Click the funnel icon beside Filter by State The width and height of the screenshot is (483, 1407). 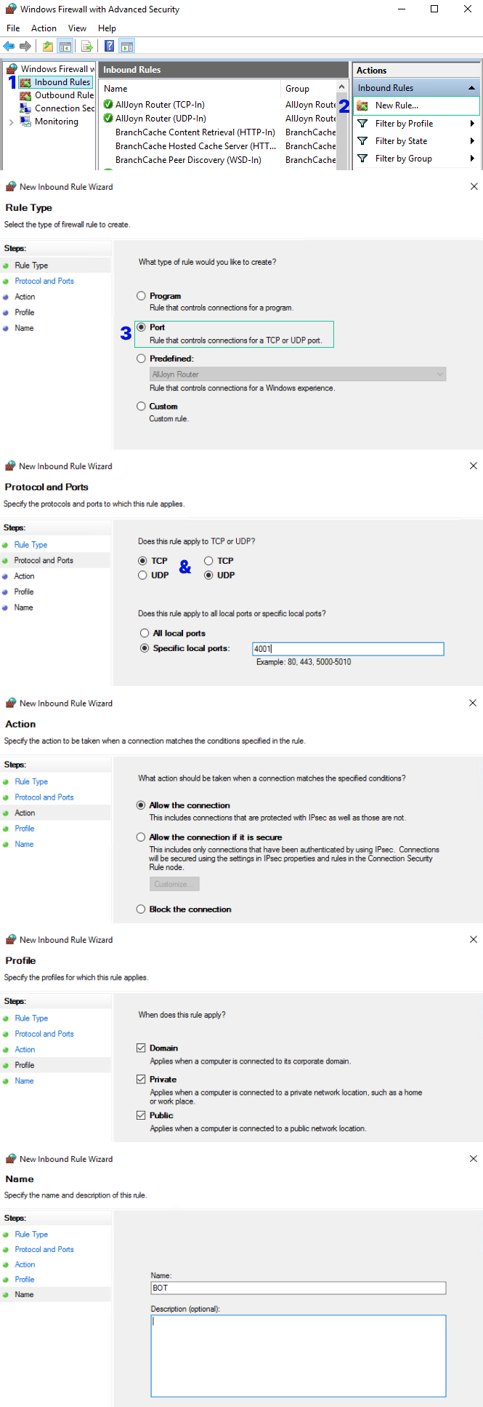coord(362,141)
